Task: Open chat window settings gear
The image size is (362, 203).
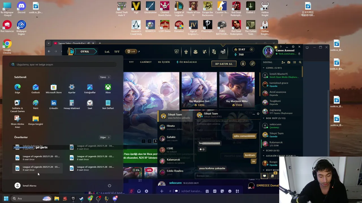Action: click(258, 114)
